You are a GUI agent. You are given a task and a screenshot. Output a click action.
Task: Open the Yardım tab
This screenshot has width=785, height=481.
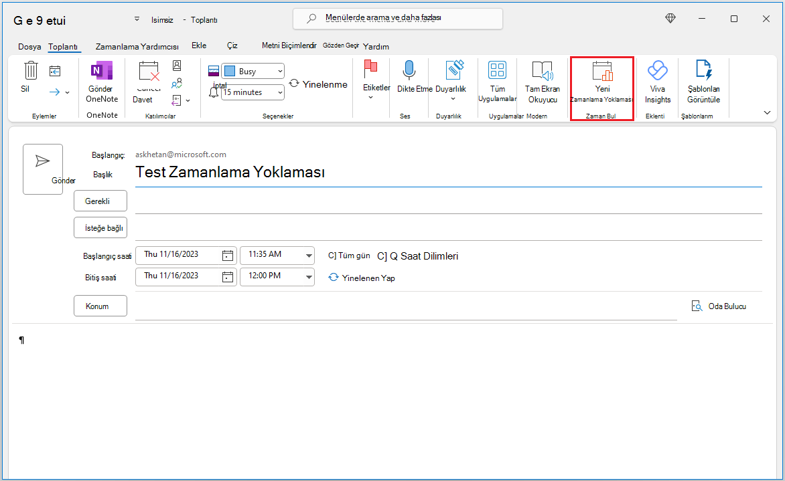coord(376,47)
